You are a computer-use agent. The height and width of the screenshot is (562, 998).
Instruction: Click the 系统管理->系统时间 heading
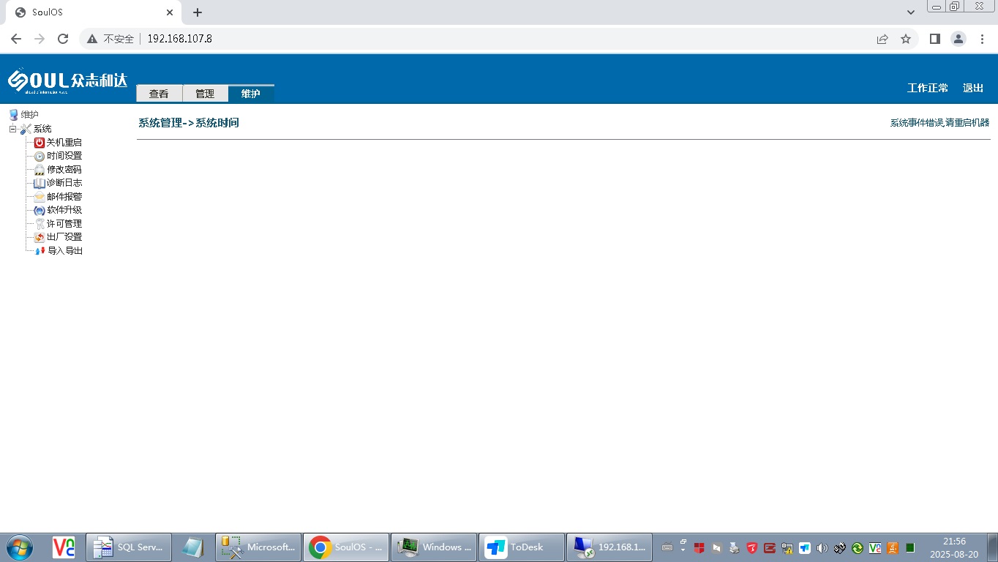[x=189, y=123]
